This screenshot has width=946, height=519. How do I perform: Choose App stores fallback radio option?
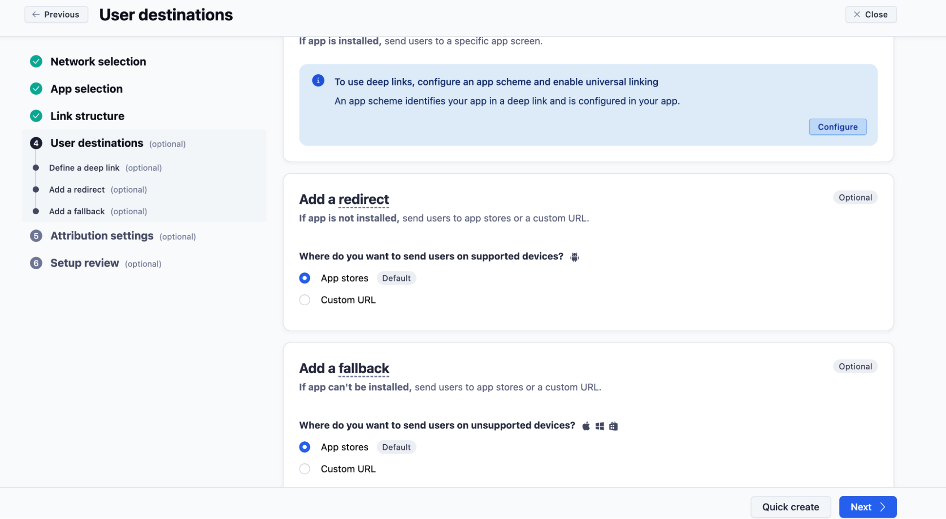point(305,447)
